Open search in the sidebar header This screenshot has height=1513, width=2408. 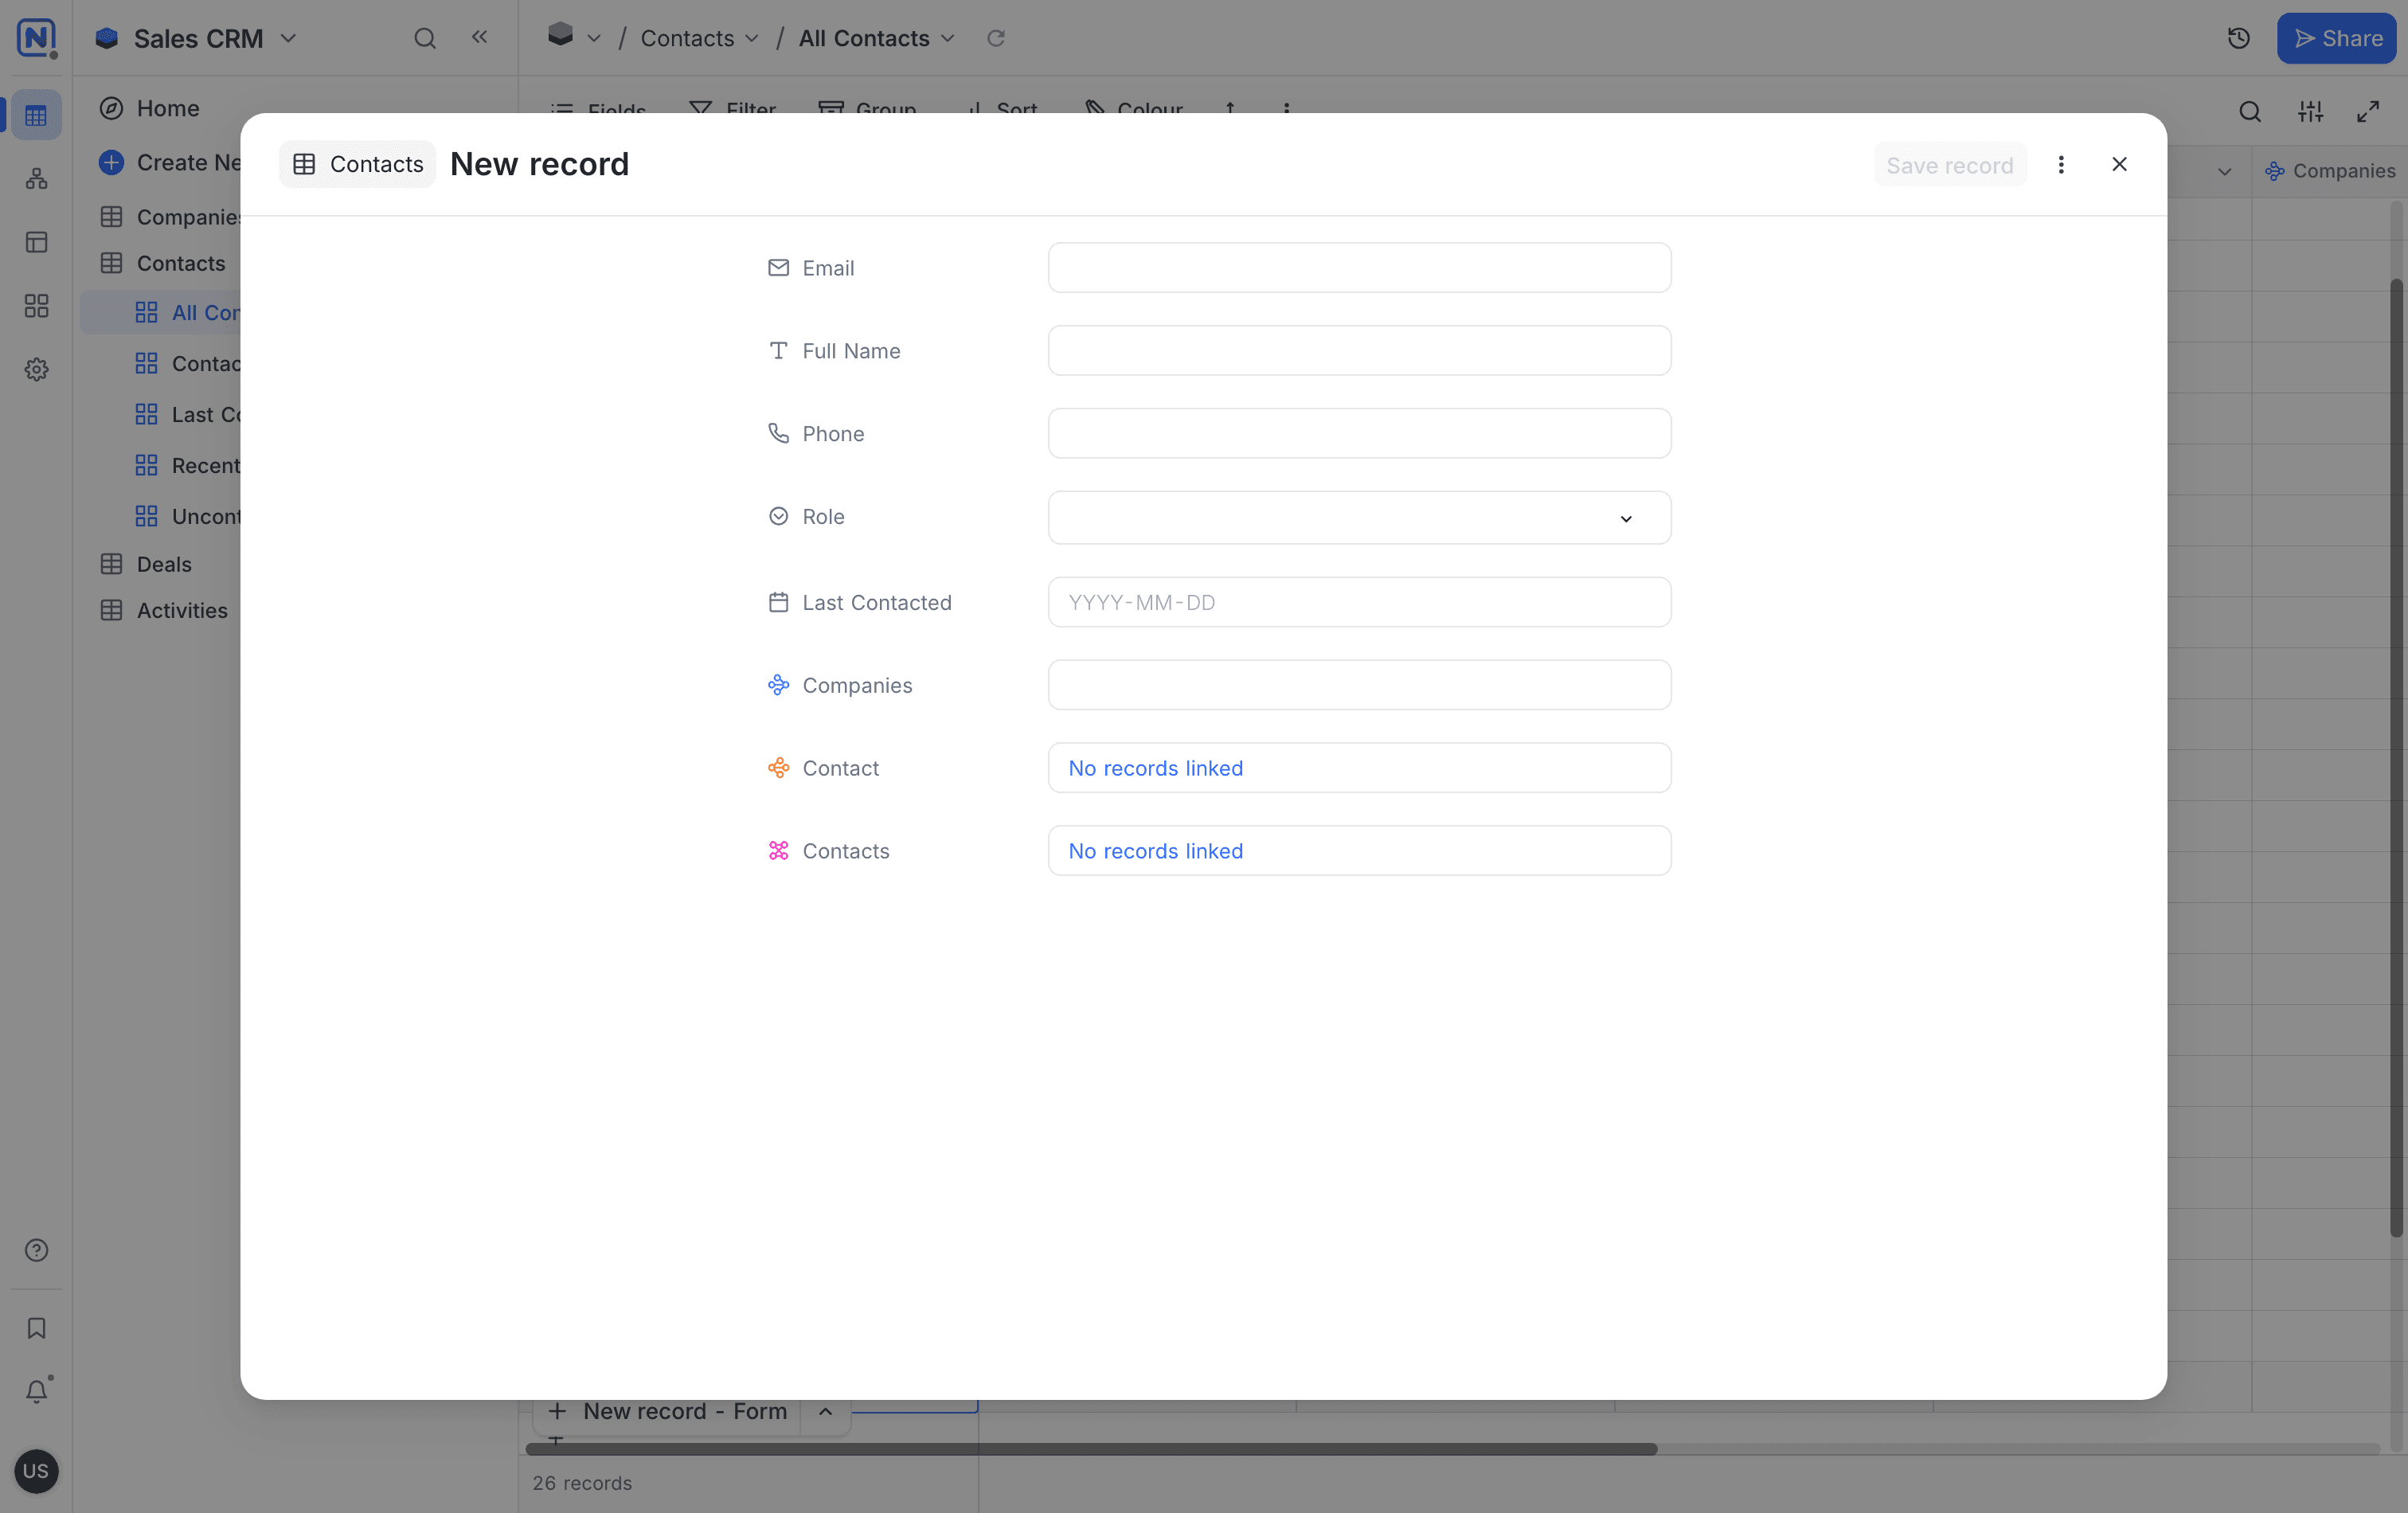click(x=425, y=38)
